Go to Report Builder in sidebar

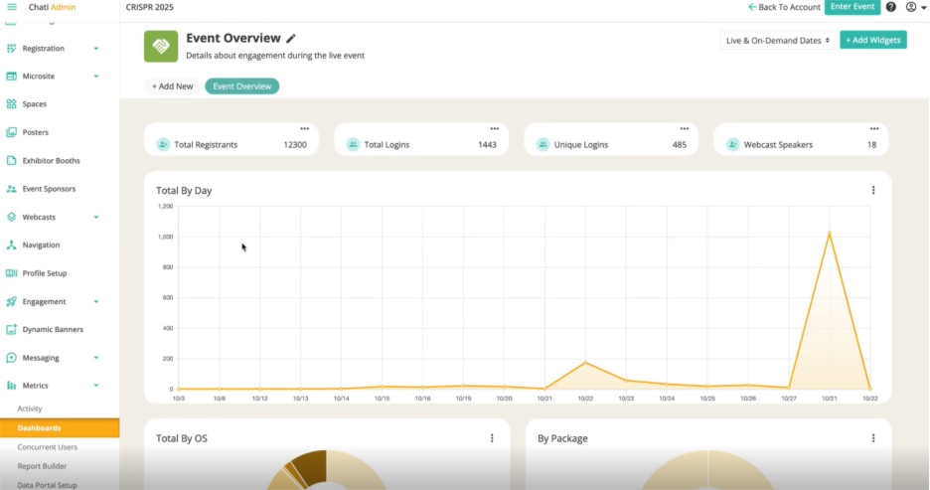point(43,465)
